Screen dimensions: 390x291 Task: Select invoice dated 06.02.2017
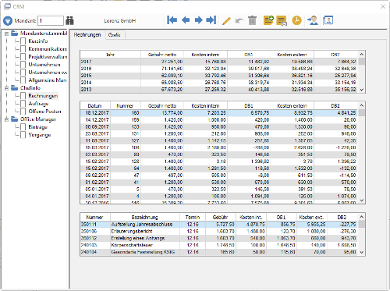[x=219, y=176]
